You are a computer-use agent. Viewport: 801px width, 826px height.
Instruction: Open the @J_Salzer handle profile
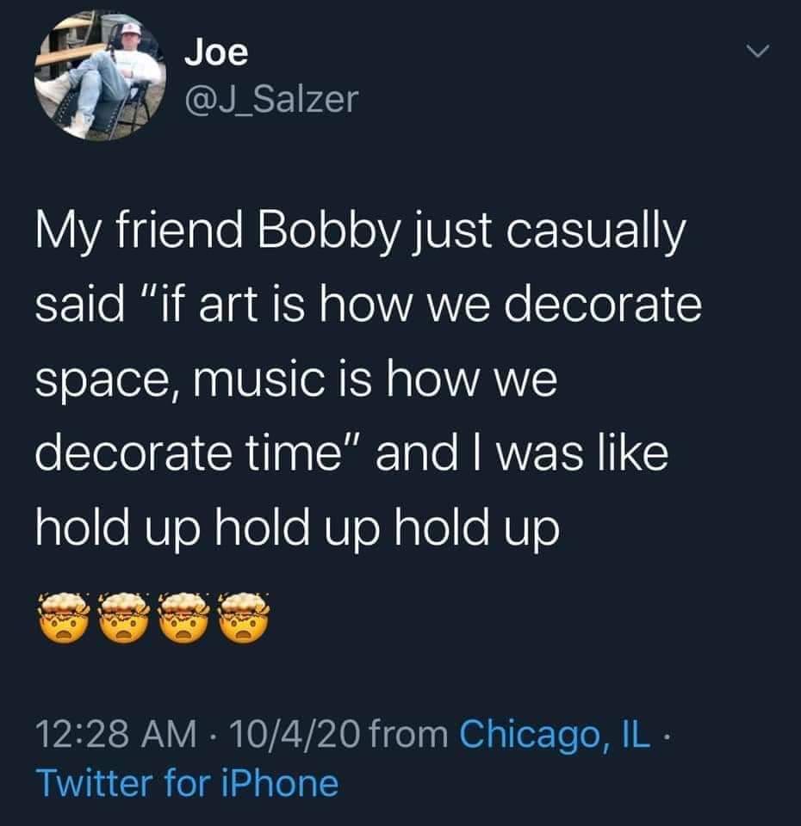coord(271,100)
